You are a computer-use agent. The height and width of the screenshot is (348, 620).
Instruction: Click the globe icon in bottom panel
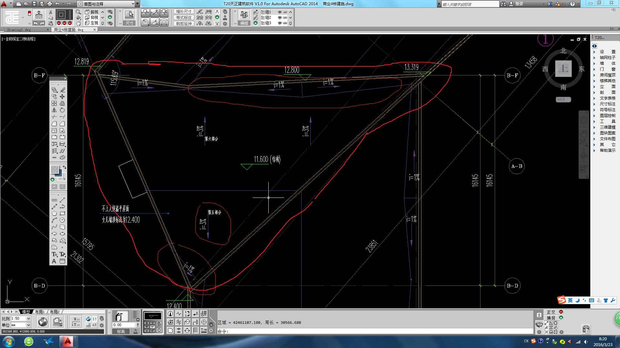click(x=43, y=322)
